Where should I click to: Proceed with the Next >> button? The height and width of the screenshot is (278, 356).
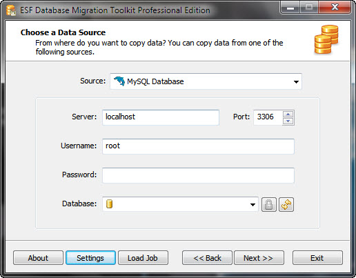pos(259,258)
